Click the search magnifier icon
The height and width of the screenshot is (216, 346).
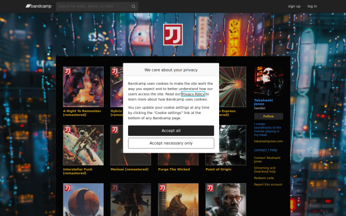[133, 6]
